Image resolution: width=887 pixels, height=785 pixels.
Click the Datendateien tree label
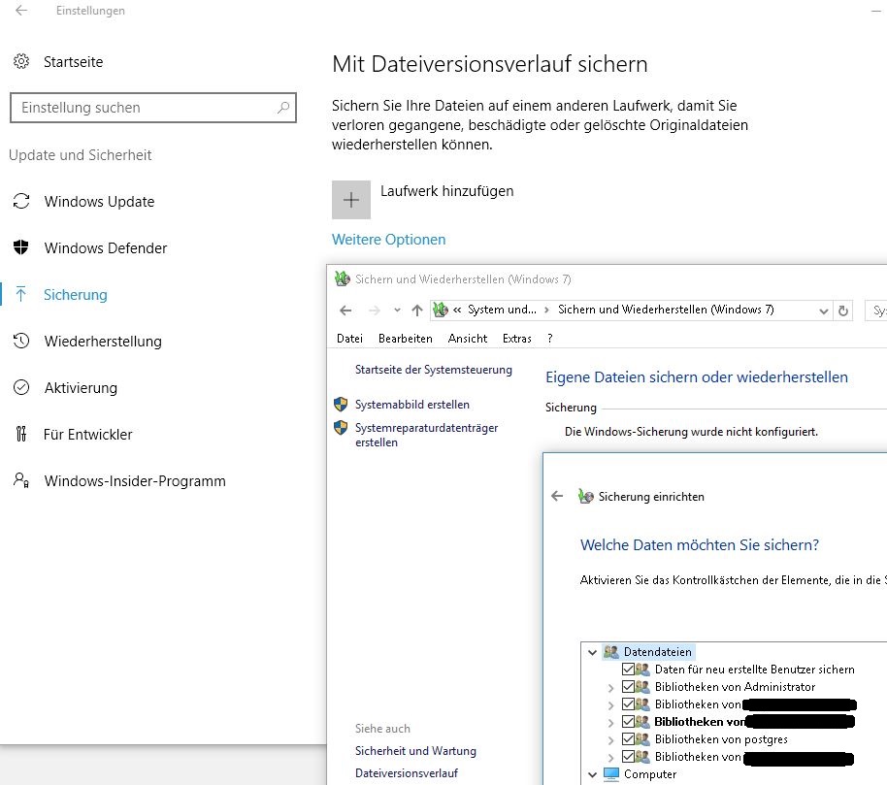pyautogui.click(x=657, y=651)
